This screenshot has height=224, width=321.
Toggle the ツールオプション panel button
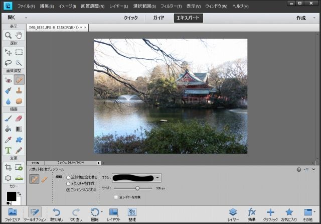click(35, 214)
